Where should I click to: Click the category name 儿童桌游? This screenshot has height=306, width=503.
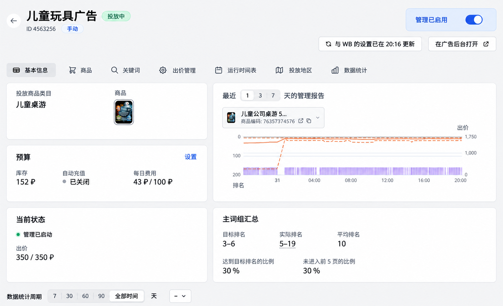tap(31, 105)
